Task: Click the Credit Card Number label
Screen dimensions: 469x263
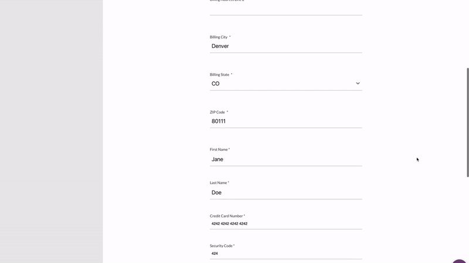Action: click(x=226, y=216)
